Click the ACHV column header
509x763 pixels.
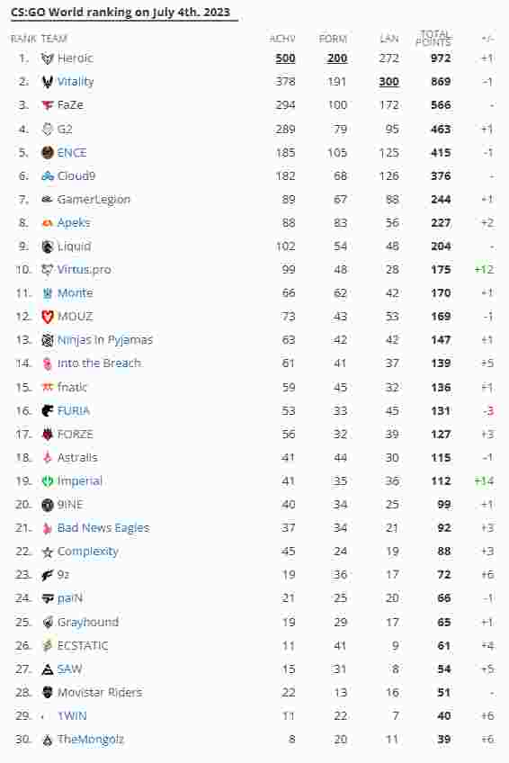point(282,39)
